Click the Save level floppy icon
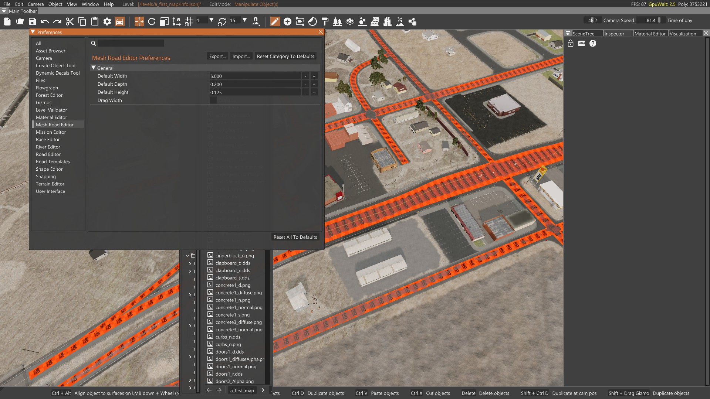 point(32,21)
